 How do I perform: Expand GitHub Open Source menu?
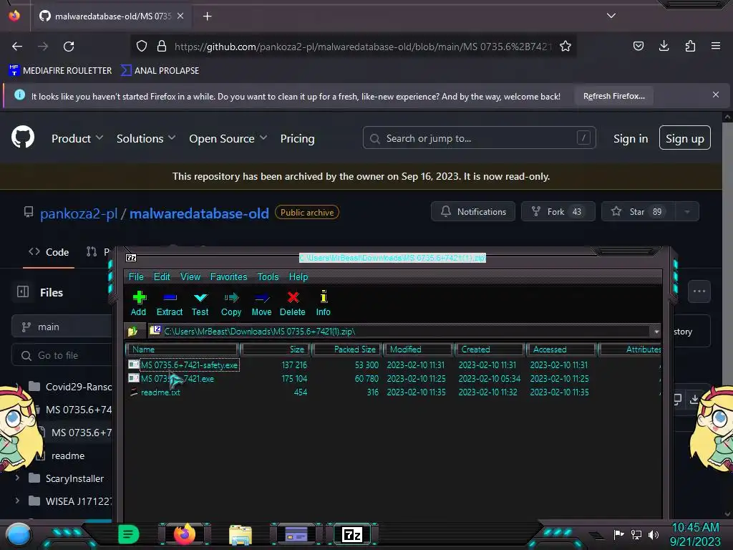pyautogui.click(x=228, y=138)
